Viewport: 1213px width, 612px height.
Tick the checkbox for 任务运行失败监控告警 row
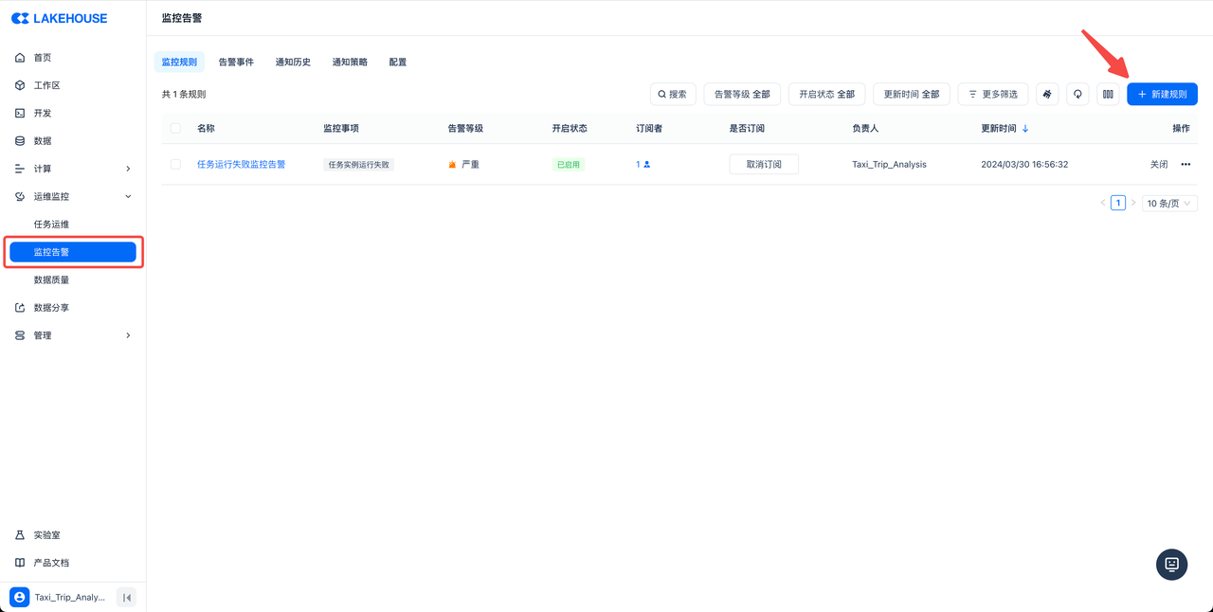click(x=175, y=165)
